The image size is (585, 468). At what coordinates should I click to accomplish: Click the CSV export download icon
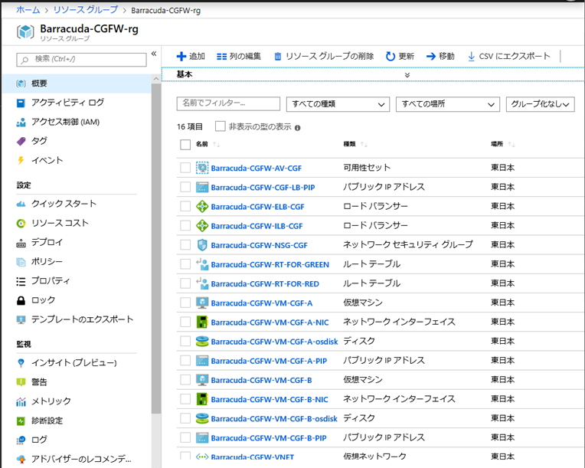(471, 57)
